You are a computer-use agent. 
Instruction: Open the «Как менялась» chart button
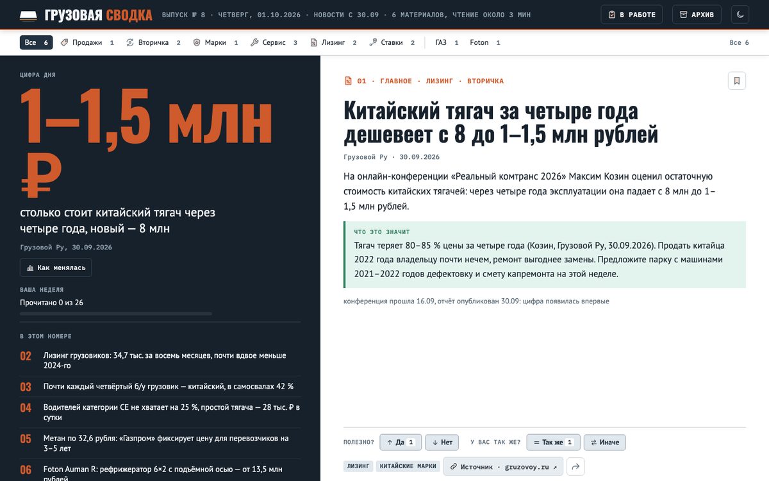pyautogui.click(x=56, y=267)
